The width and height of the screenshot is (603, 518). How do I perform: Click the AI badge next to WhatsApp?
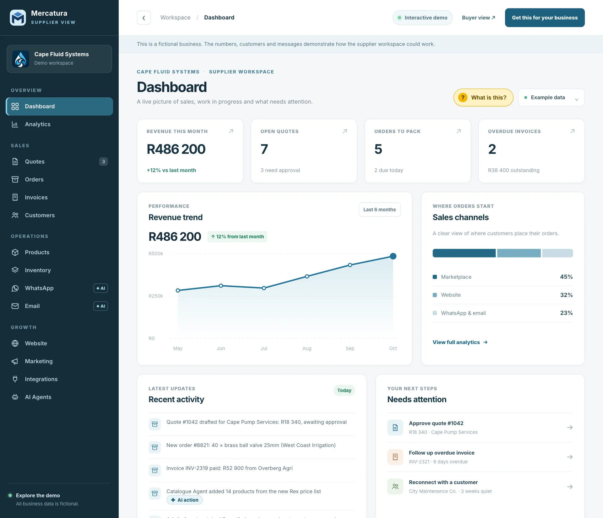coord(100,288)
